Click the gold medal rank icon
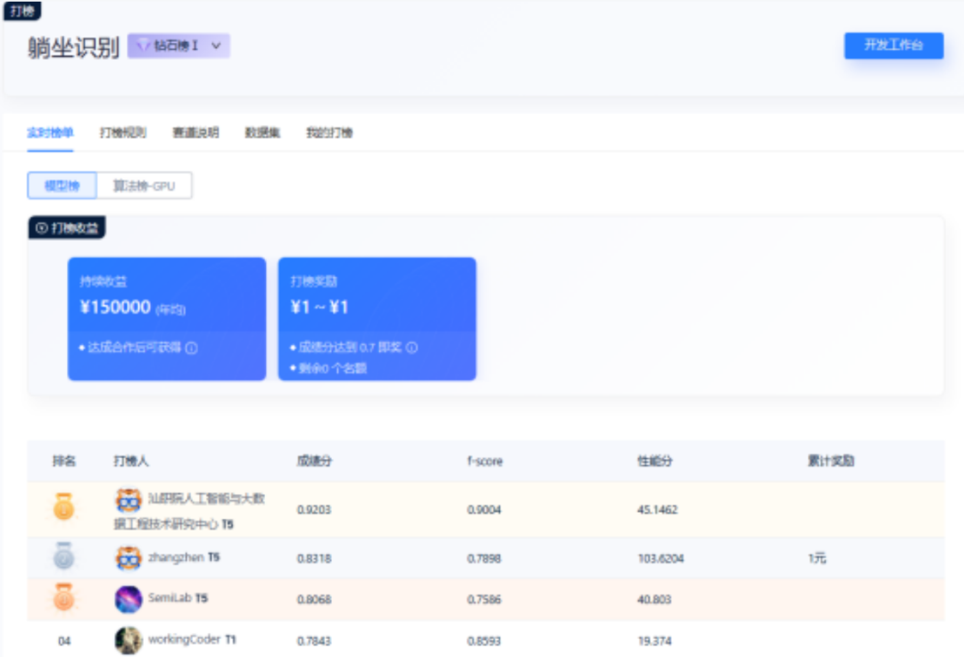964x657 pixels. coord(64,506)
